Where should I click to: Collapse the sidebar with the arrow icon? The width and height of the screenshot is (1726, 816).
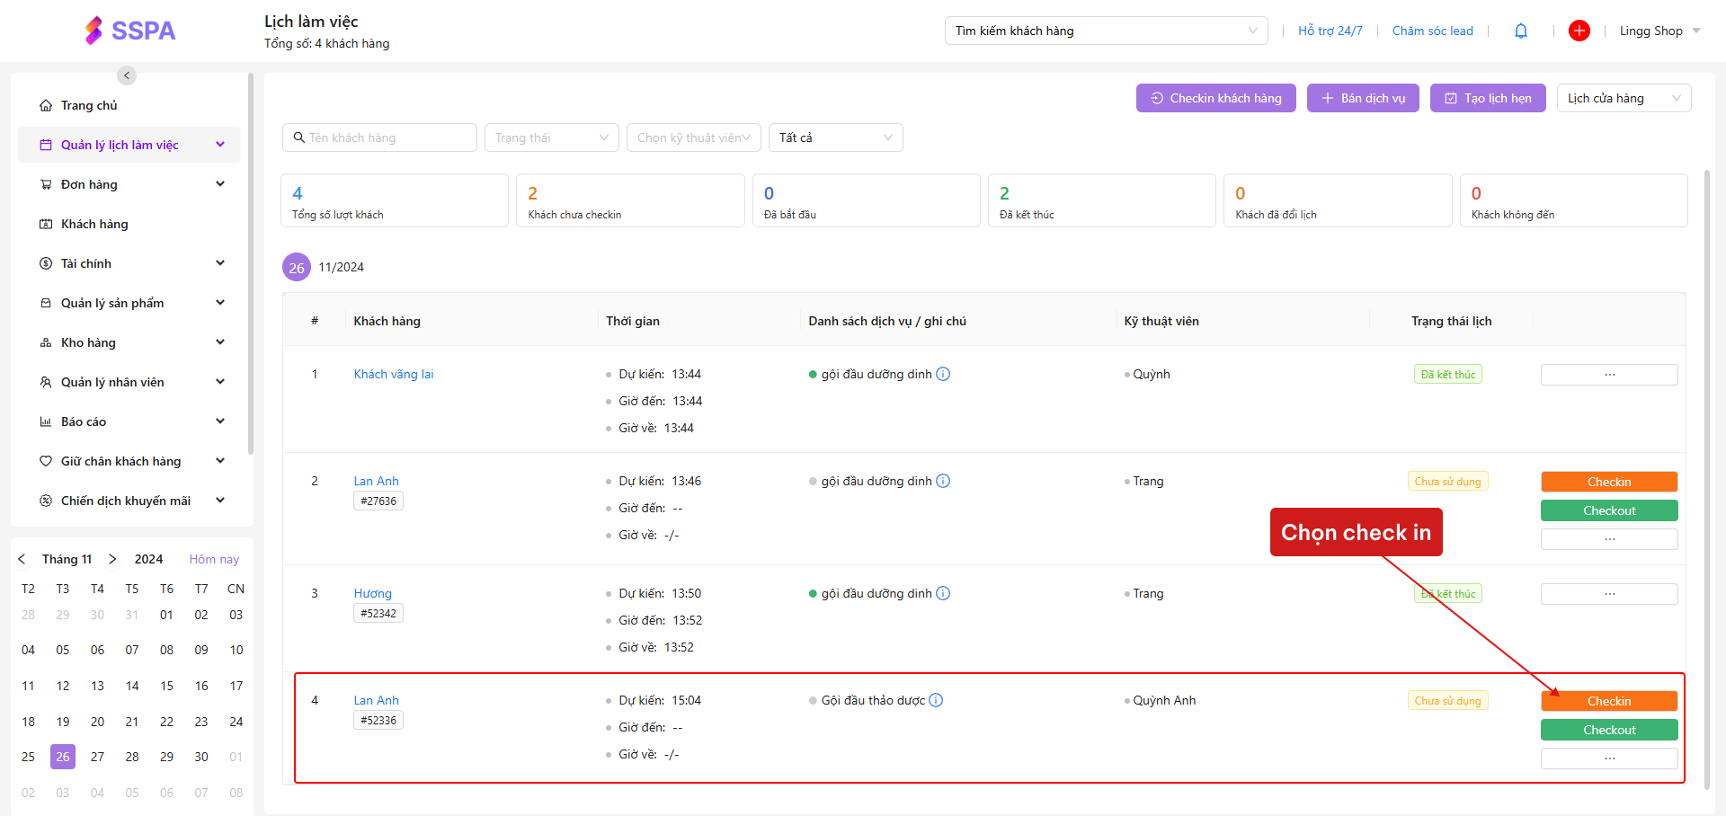[127, 75]
